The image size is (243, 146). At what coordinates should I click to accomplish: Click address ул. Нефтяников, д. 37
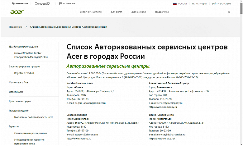[197, 91]
